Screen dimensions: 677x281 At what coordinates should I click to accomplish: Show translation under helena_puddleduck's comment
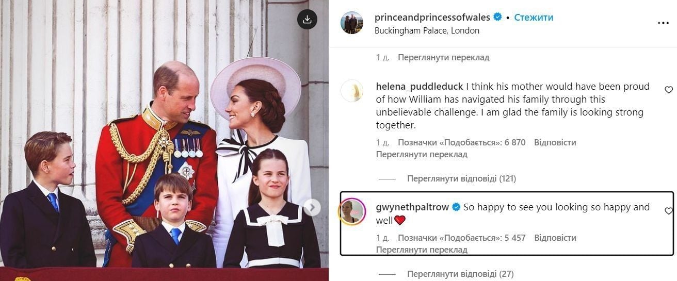pos(422,154)
